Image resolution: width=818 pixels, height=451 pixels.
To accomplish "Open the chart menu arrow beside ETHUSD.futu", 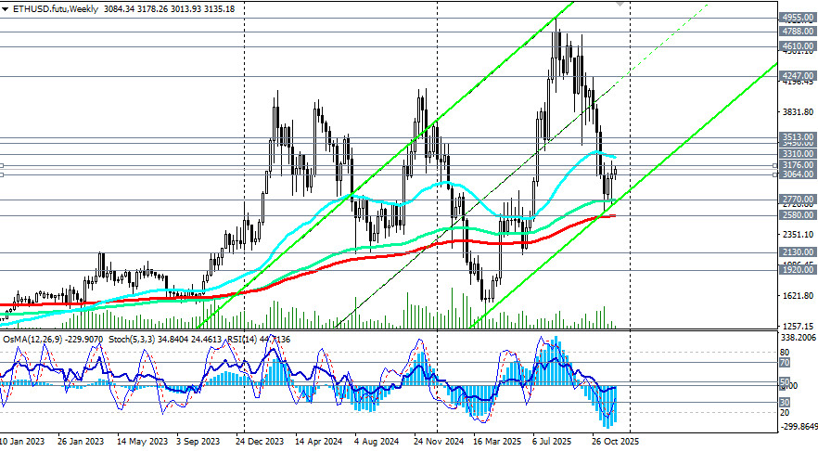I will tap(5, 9).
